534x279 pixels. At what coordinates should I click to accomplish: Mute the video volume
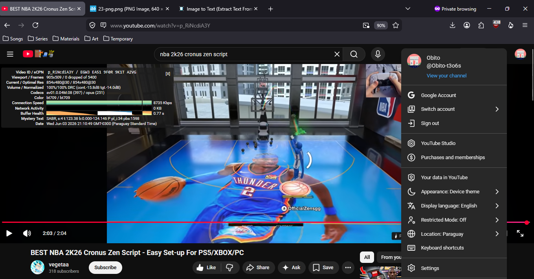tap(27, 233)
